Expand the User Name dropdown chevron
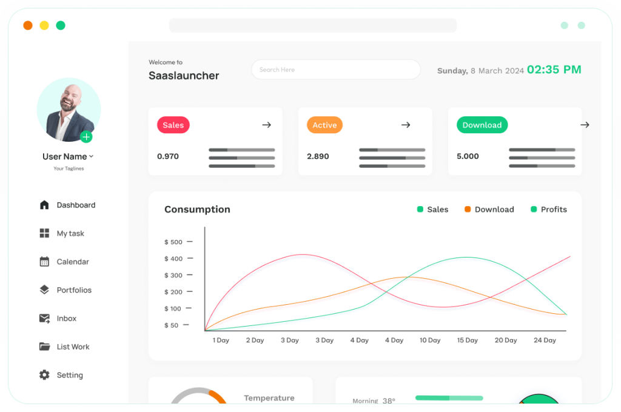Viewport: 621px width, 412px height. coord(91,157)
